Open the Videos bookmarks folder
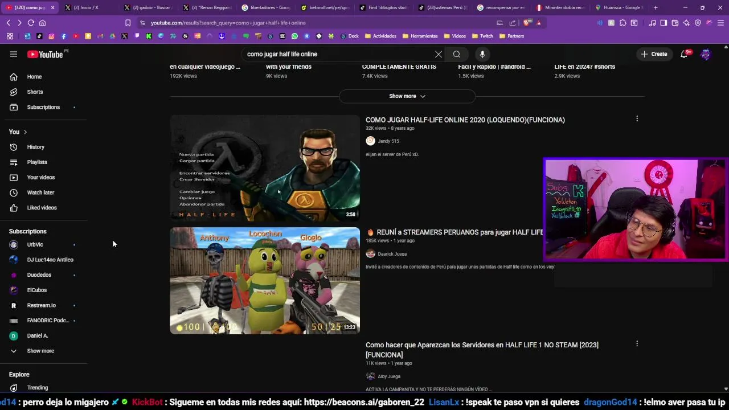Viewport: 729px width, 410px height. (455, 36)
